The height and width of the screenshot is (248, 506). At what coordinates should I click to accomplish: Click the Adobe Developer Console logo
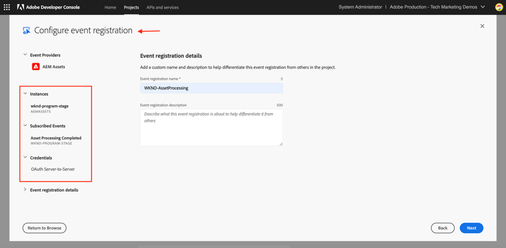(x=49, y=7)
